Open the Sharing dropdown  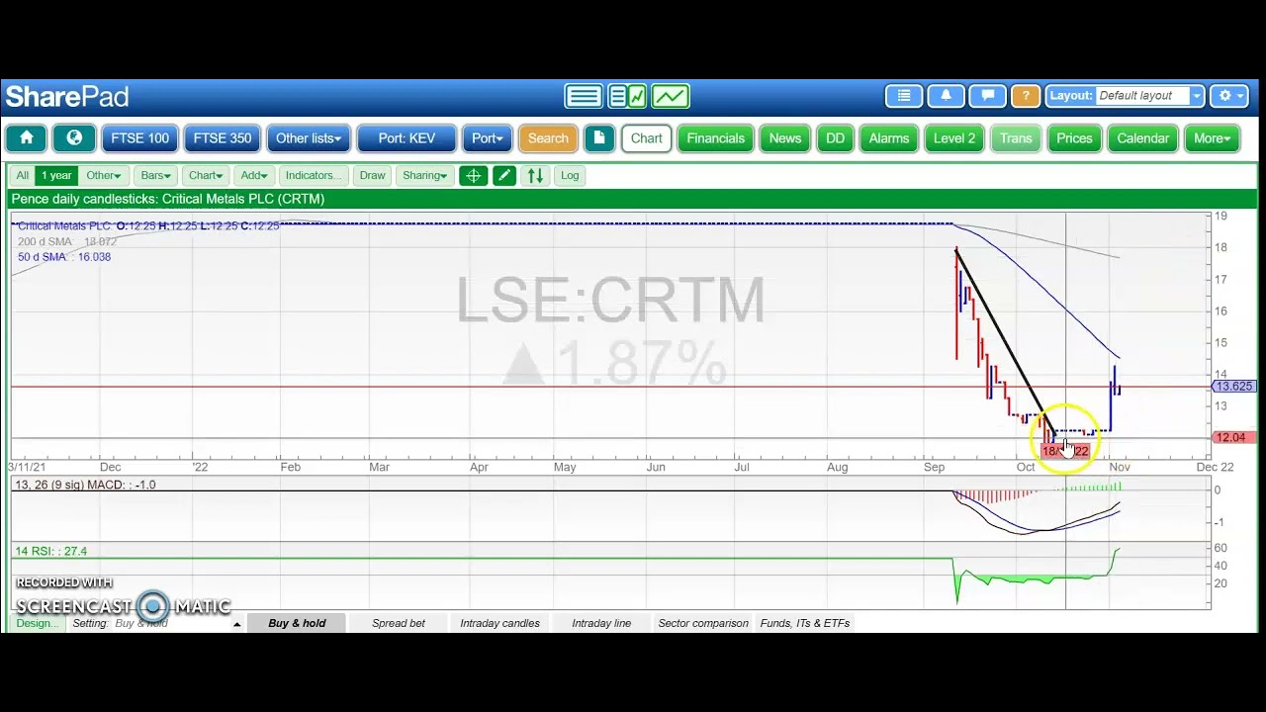(424, 176)
